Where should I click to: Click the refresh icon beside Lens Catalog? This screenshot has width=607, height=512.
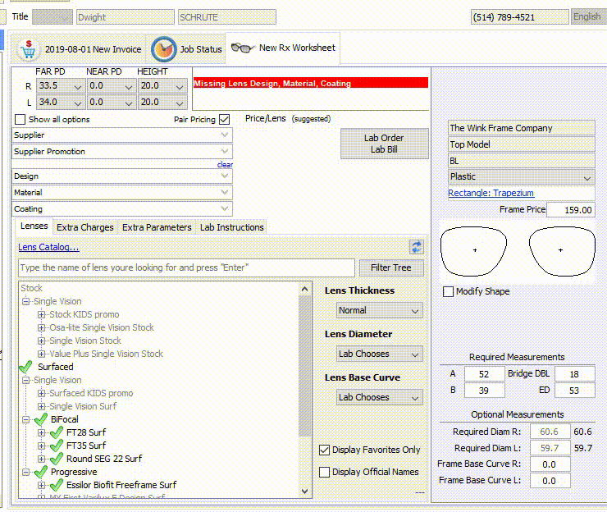click(417, 247)
